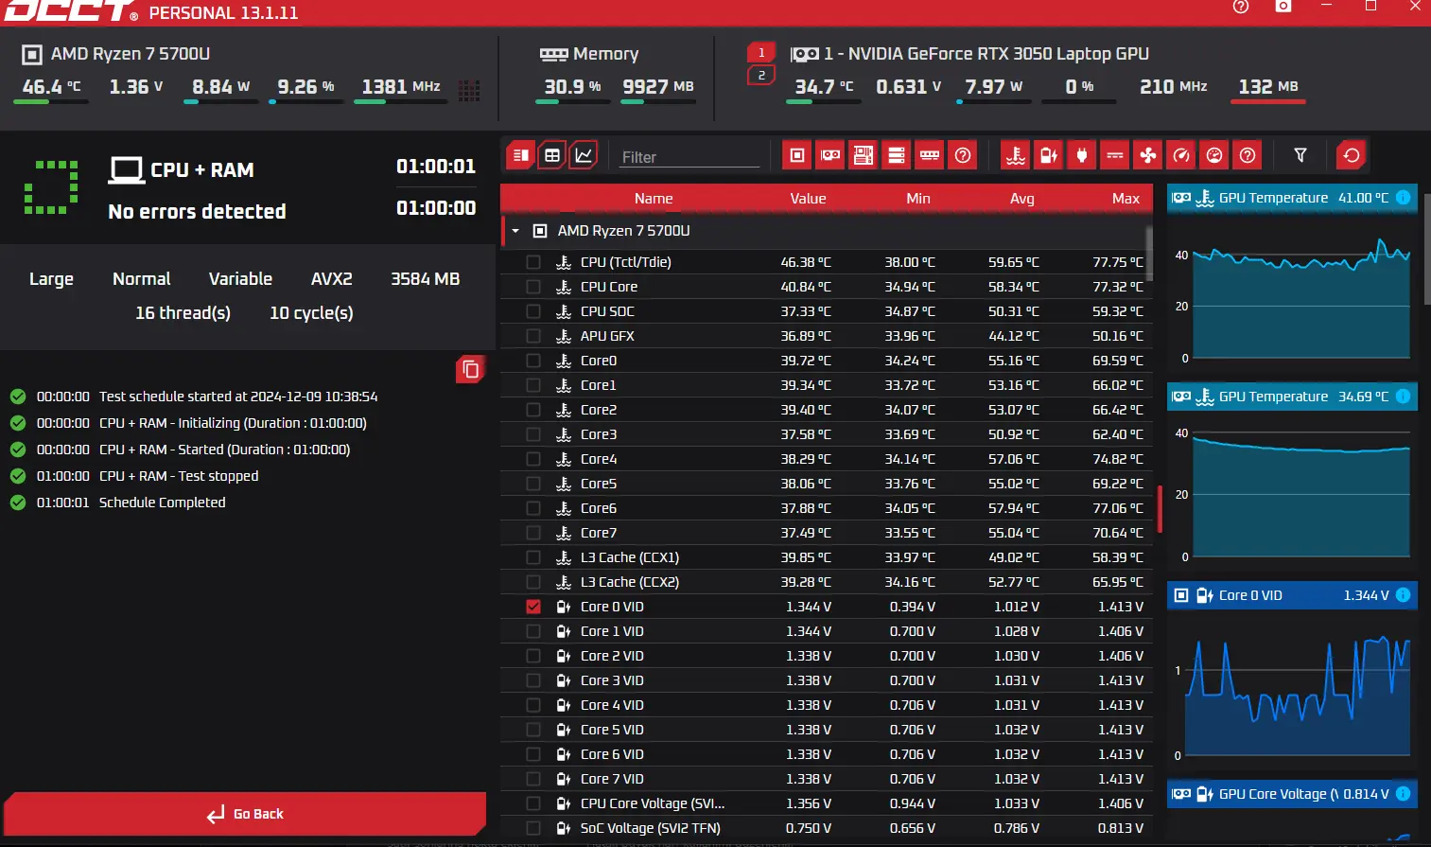
Task: Uncheck the Core 0 VID checkbox
Action: click(533, 607)
